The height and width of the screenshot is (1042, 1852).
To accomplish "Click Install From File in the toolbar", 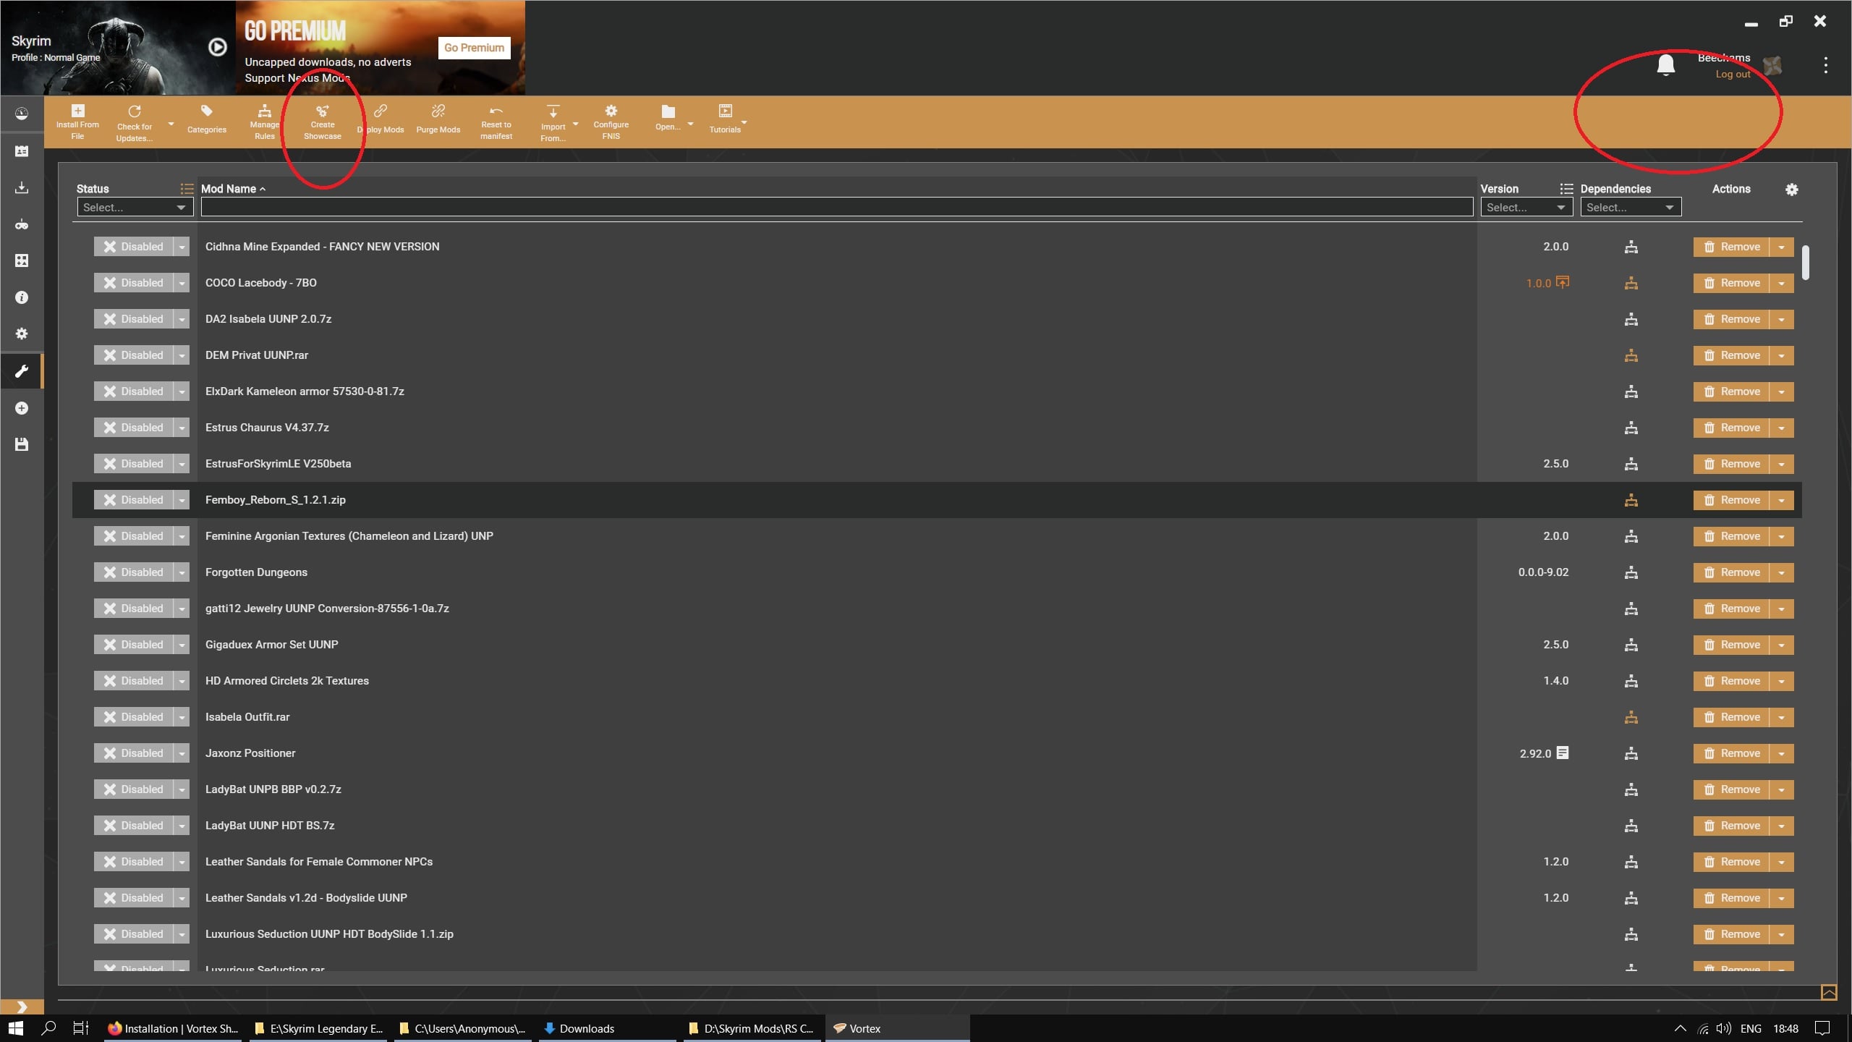I will coord(77,122).
